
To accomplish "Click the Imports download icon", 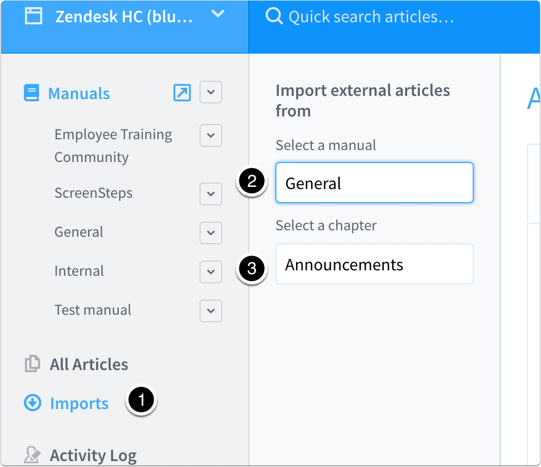I will coord(33,403).
